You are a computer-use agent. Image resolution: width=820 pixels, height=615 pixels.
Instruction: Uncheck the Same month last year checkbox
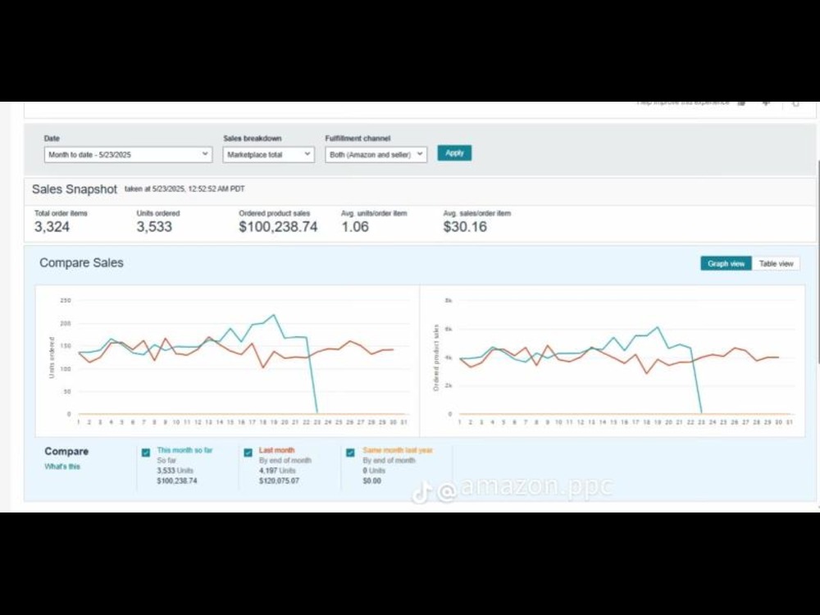(x=350, y=453)
